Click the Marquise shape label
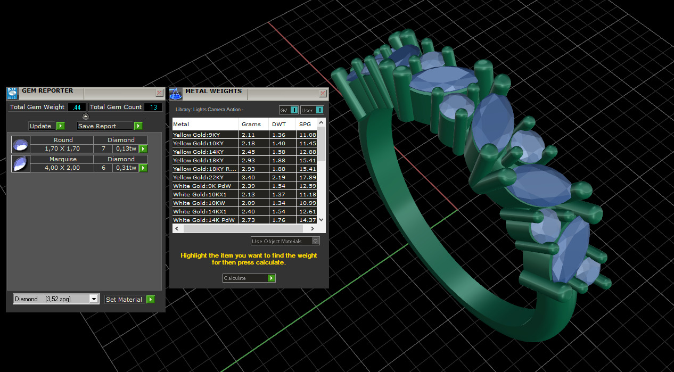The image size is (674, 372). coord(63,159)
